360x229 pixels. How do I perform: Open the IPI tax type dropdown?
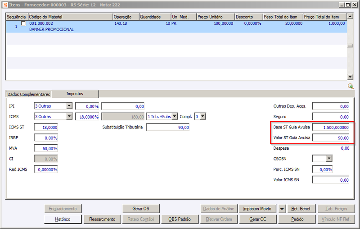point(69,106)
